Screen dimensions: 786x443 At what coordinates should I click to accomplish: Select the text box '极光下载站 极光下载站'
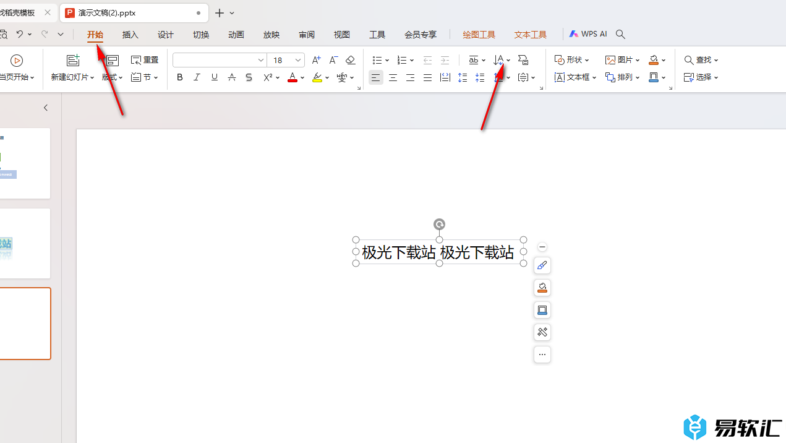[438, 252]
